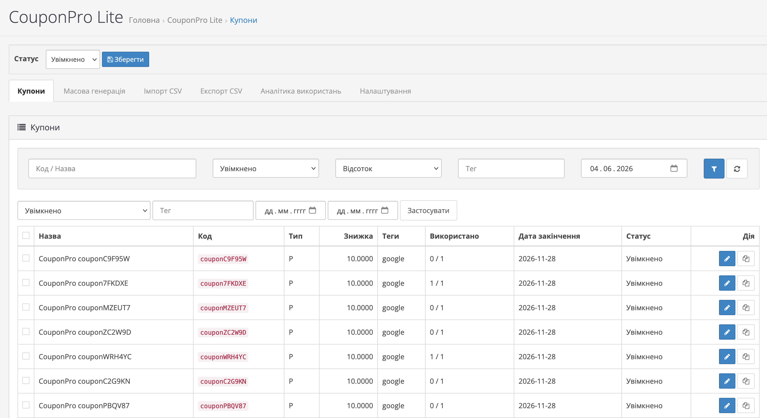Click the 04.06.2026 date filter field
The height and width of the screenshot is (418, 767).
(x=634, y=168)
